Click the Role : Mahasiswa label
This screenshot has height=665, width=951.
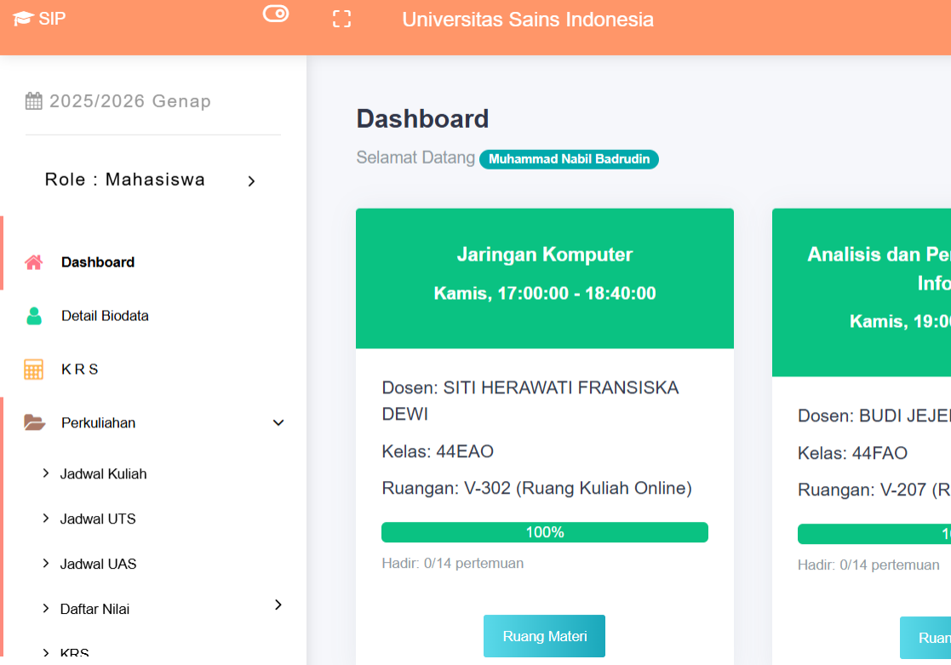125,180
